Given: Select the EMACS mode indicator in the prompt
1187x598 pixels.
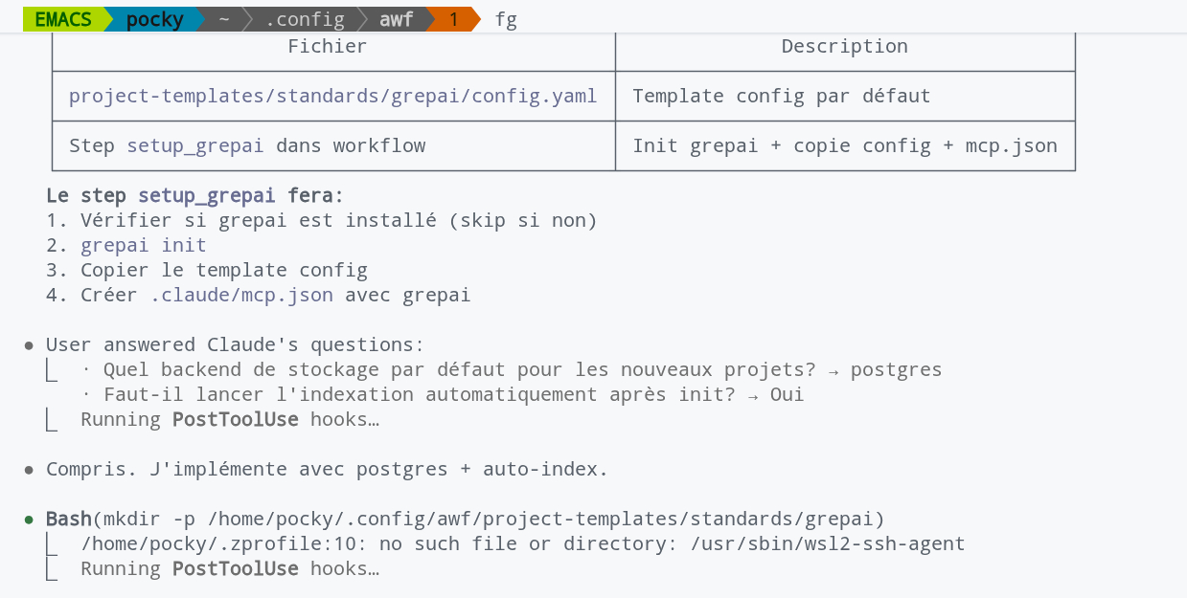Looking at the screenshot, I should tap(62, 19).
